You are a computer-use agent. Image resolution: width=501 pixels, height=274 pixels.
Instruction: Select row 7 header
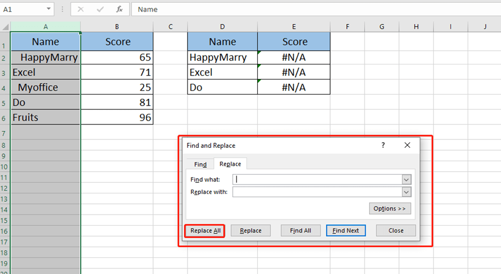tap(5, 133)
